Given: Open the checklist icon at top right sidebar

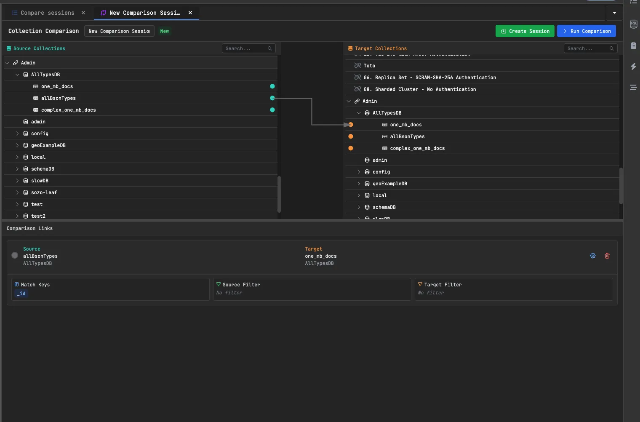Looking at the screenshot, I should pyautogui.click(x=633, y=2).
